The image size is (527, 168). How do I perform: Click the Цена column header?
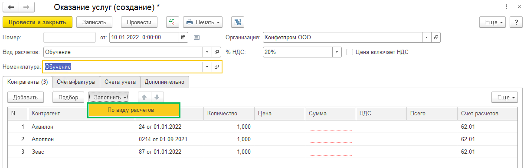[x=279, y=114]
